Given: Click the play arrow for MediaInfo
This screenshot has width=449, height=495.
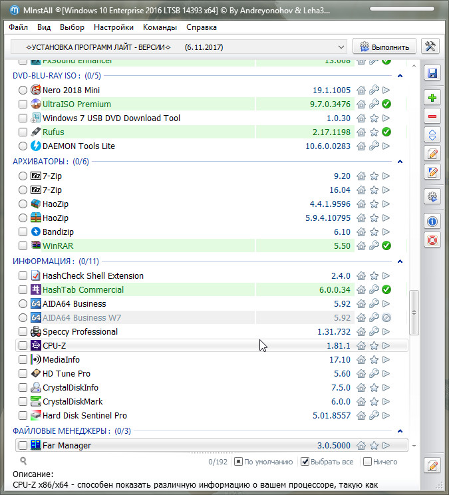Looking at the screenshot, I should point(386,359).
